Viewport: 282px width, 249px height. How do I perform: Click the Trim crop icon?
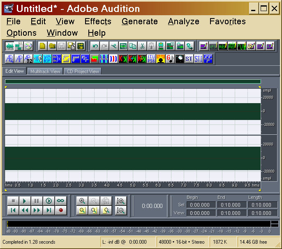(x=123, y=46)
